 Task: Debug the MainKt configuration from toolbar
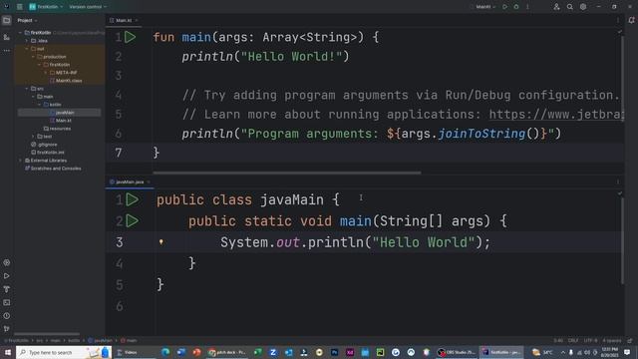[516, 7]
